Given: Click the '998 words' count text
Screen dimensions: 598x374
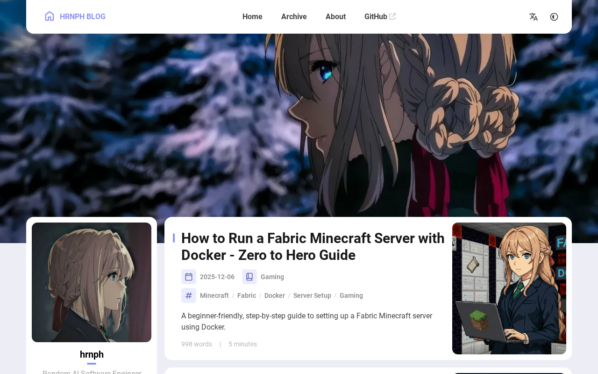Looking at the screenshot, I should pyautogui.click(x=197, y=344).
